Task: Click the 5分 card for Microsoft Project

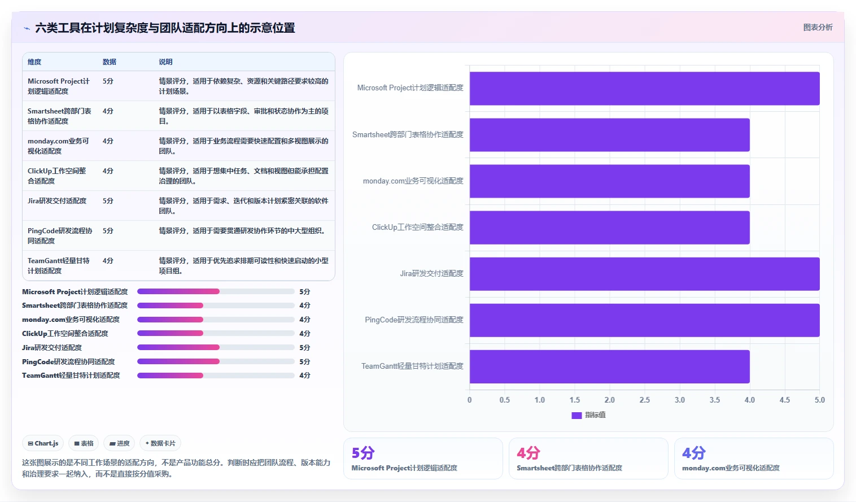Action: [423, 459]
